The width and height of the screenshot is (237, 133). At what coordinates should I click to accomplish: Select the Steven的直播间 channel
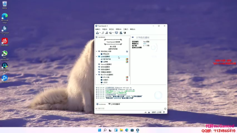106,64
